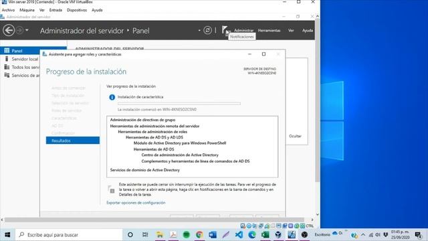Select Panel in the Server Manager sidebar
The width and height of the screenshot is (428, 241).
[x=33, y=51]
